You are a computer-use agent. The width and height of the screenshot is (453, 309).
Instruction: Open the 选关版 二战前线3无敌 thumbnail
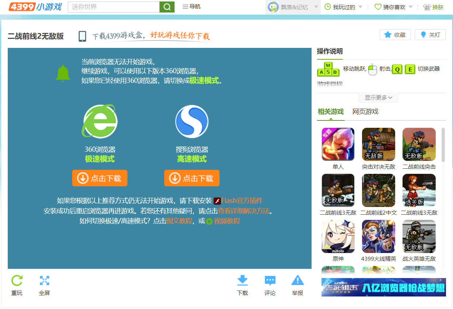point(419,190)
